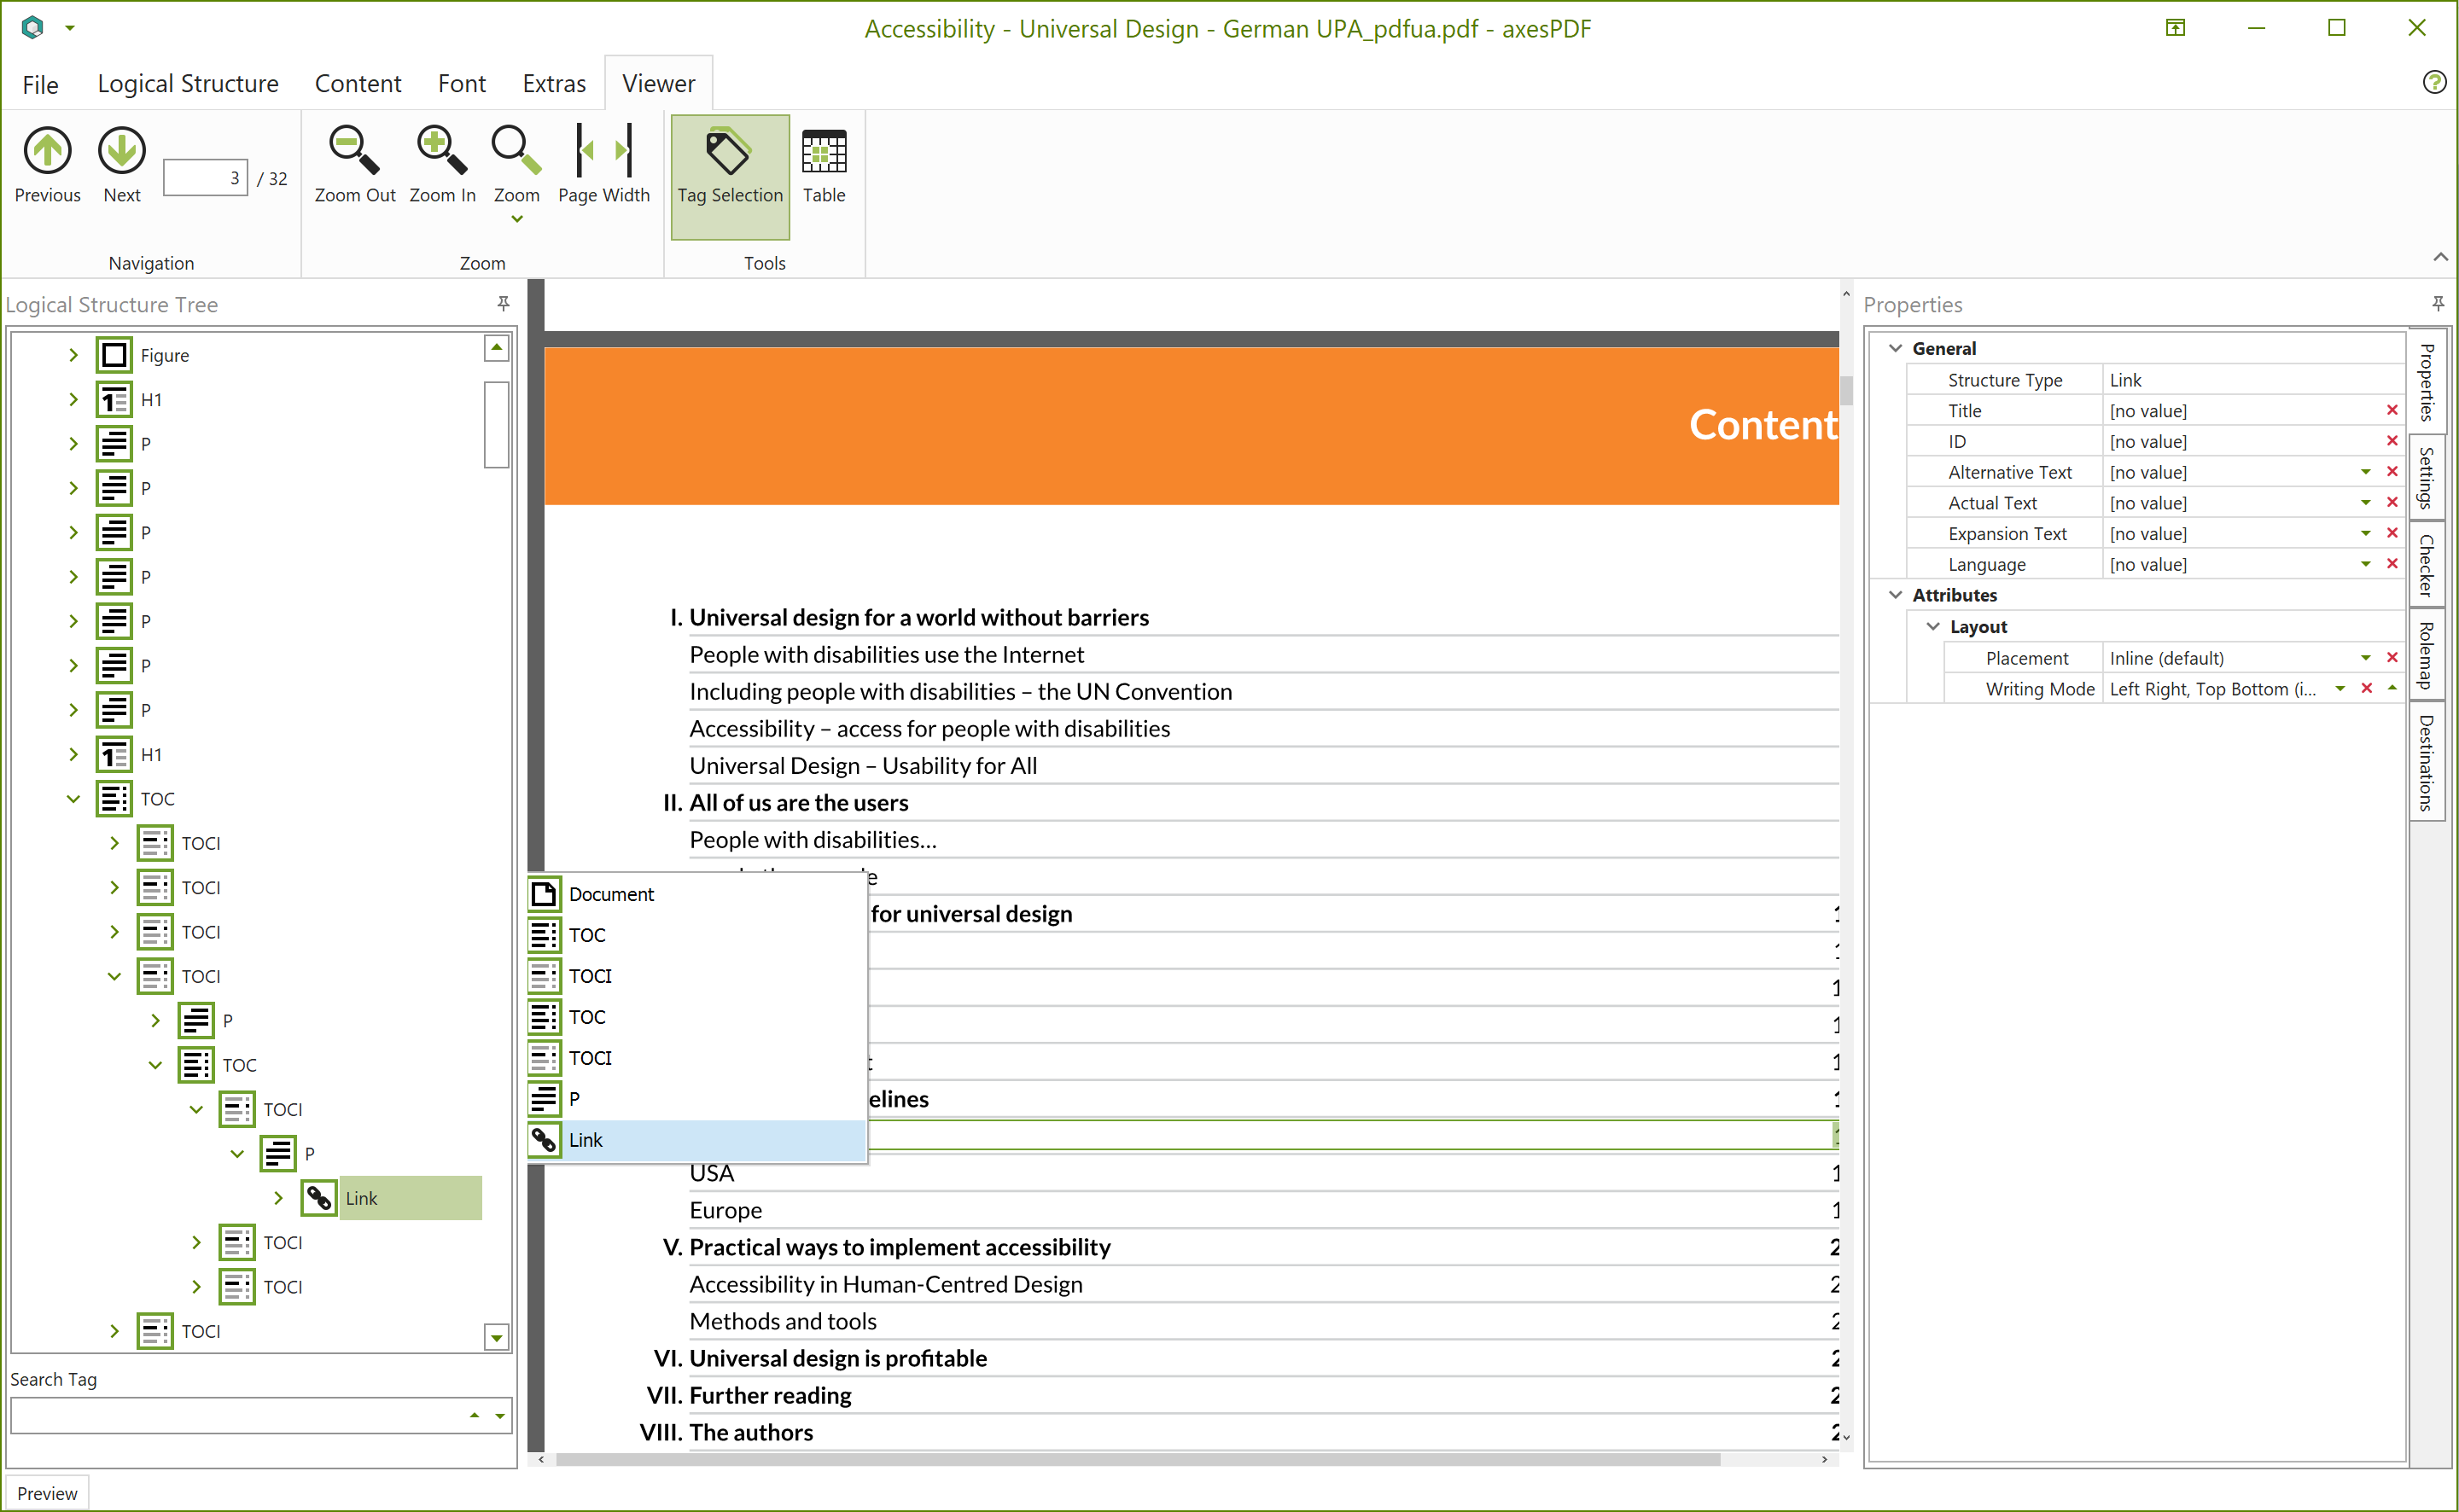Click the Zoom In magnifier icon
The image size is (2459, 1512).
(441, 151)
